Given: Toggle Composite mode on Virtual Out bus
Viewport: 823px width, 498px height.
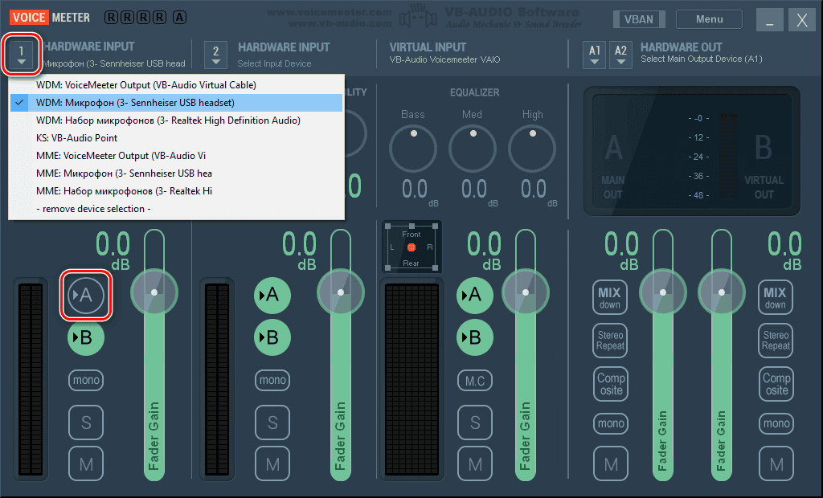Looking at the screenshot, I should tap(776, 384).
